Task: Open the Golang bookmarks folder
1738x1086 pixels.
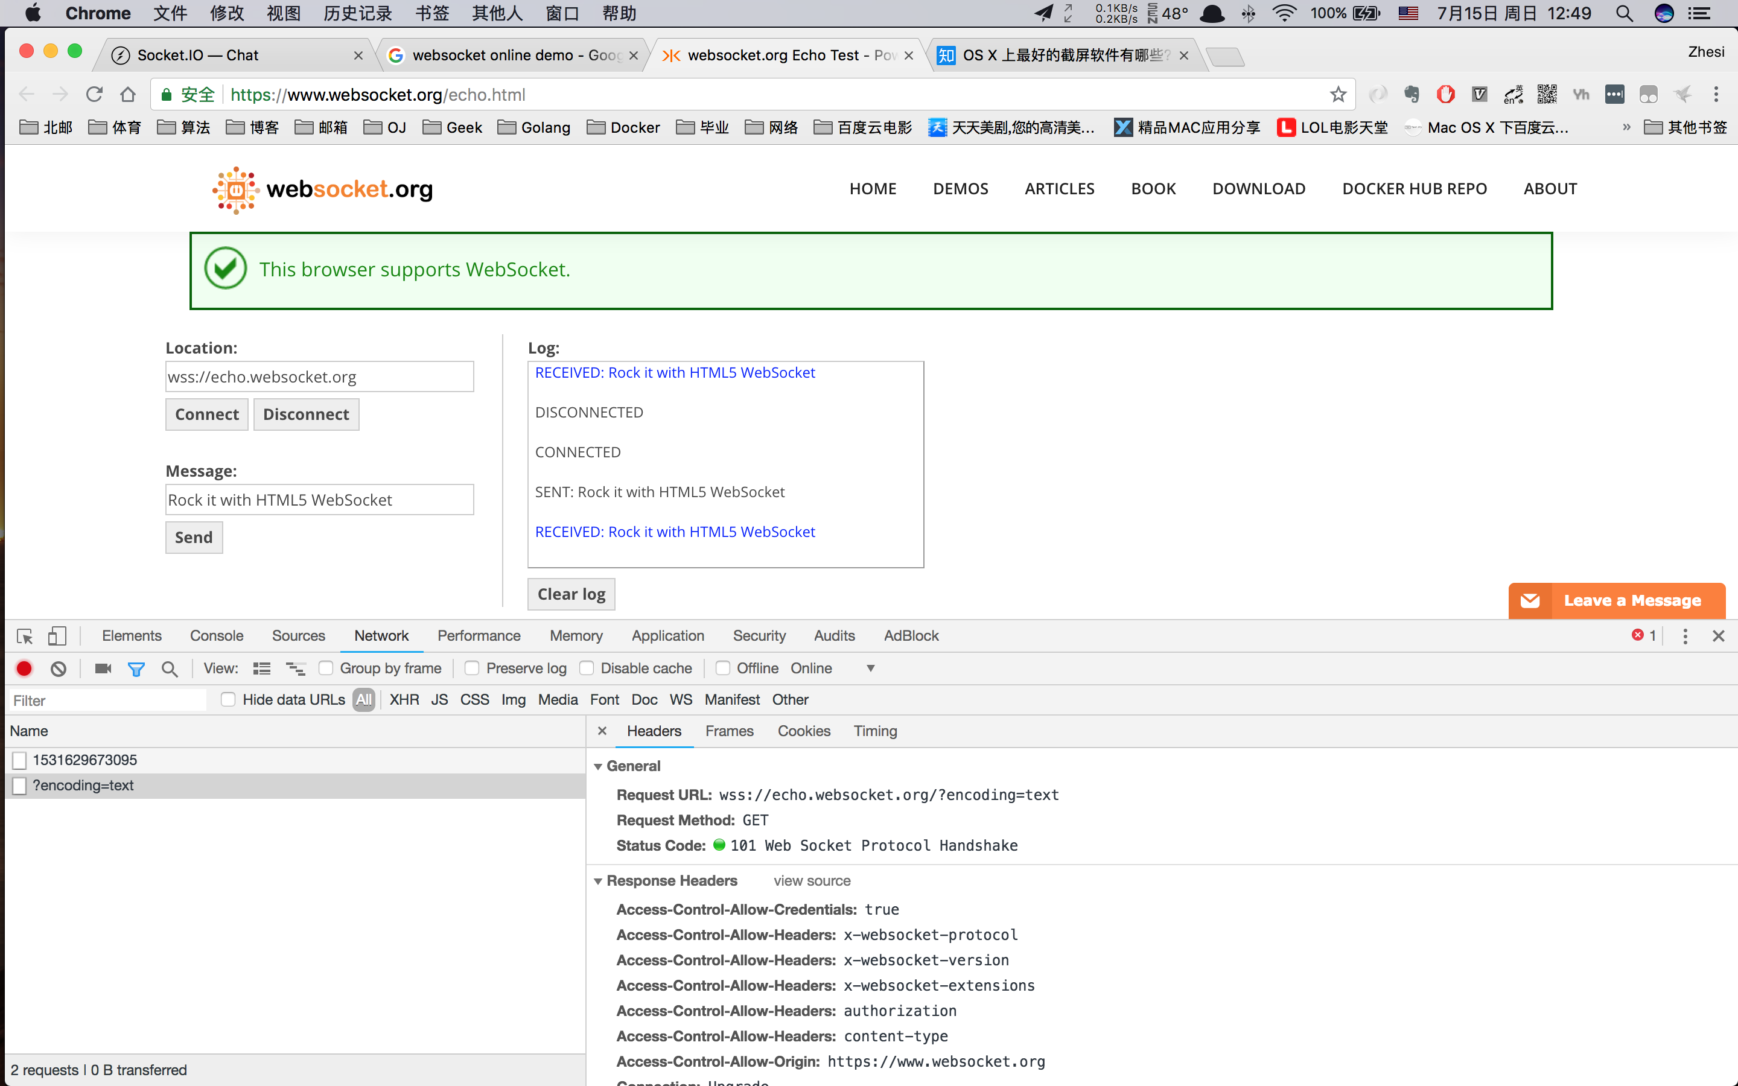Action: tap(533, 127)
